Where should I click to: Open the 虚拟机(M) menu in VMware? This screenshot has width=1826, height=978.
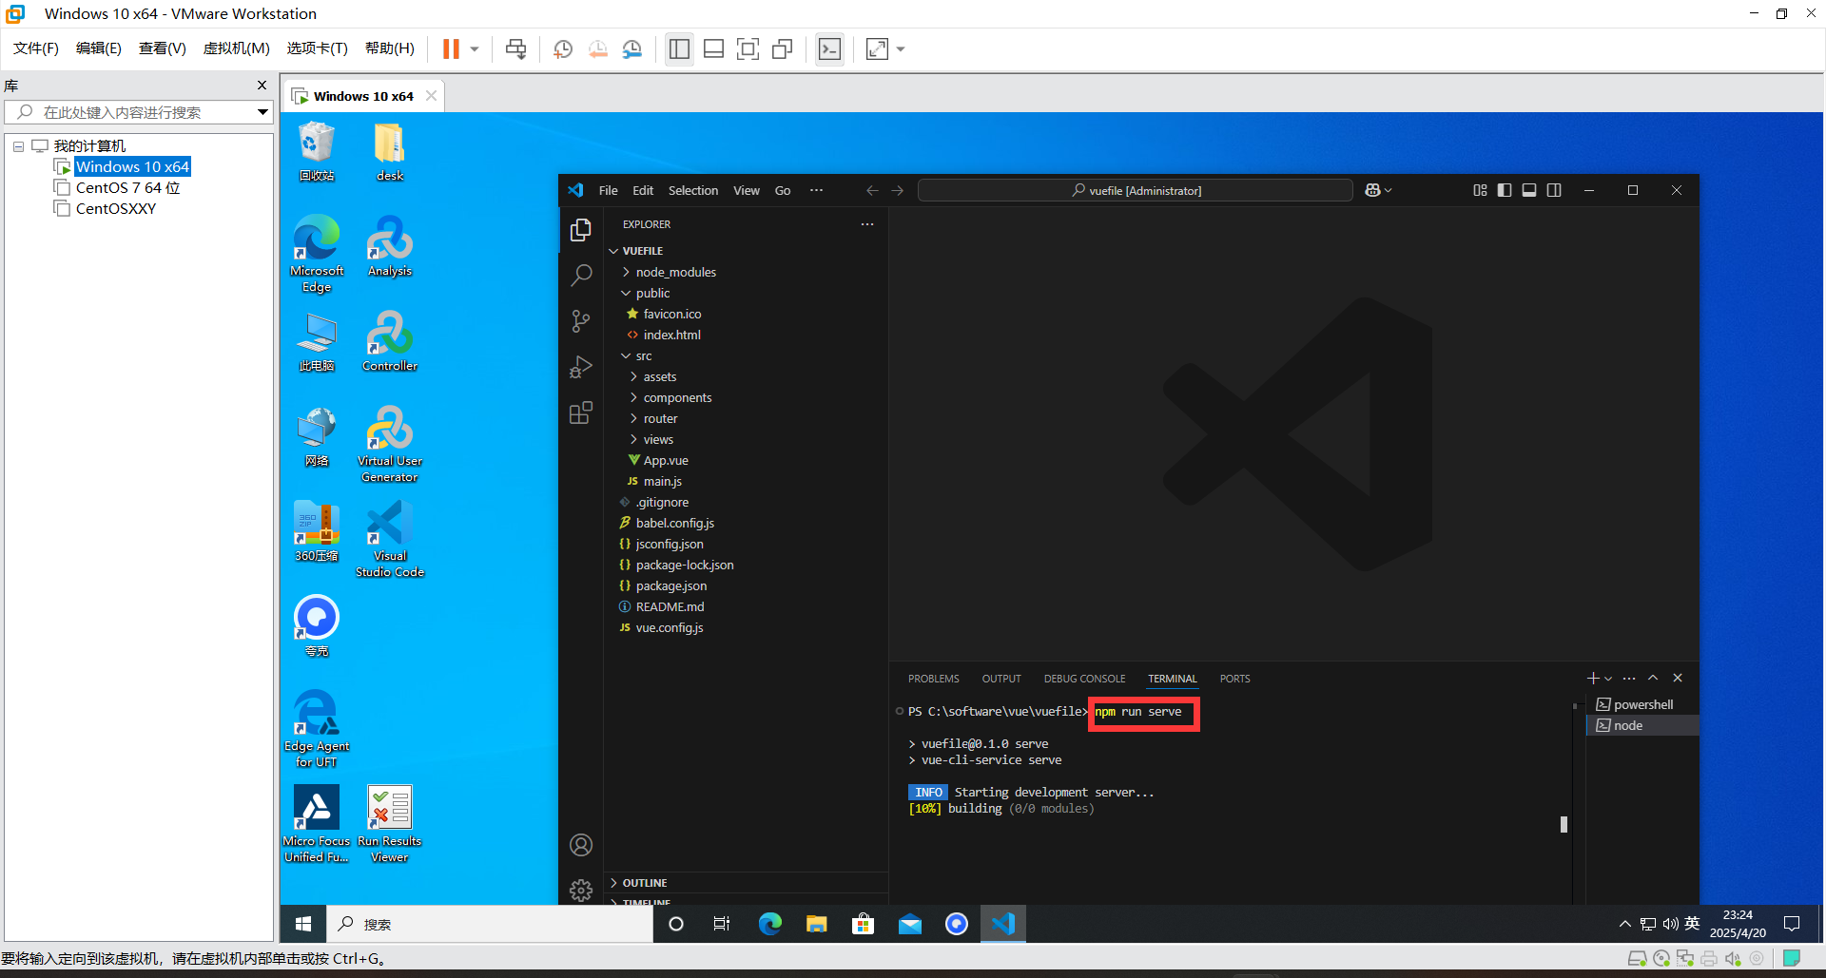236,48
